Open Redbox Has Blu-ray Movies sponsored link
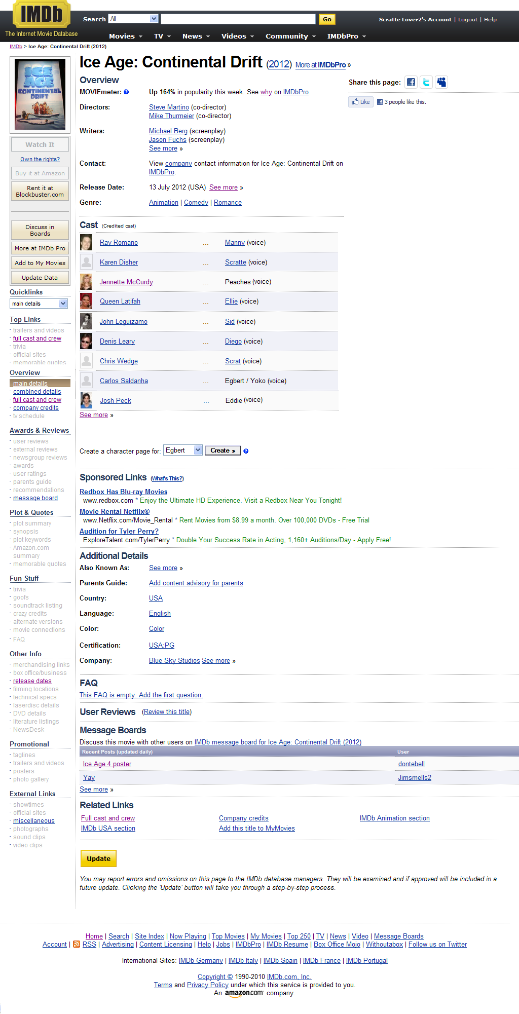519x1014 pixels. point(123,492)
